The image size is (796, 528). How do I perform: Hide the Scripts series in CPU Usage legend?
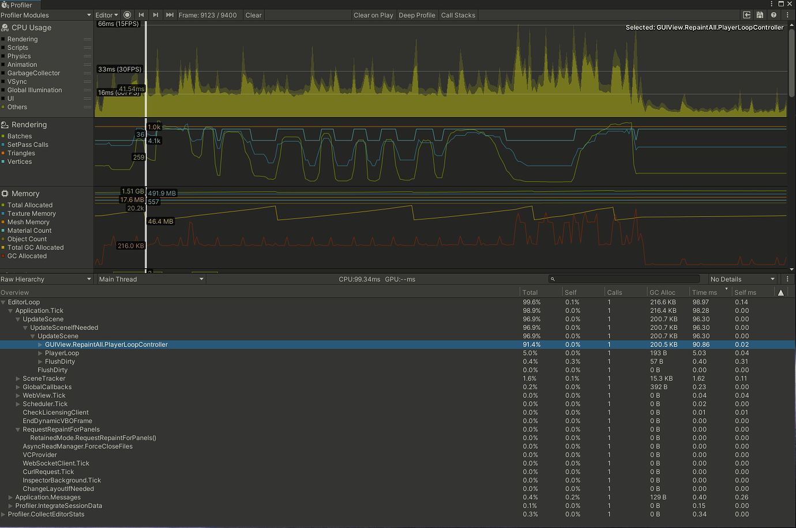point(6,47)
